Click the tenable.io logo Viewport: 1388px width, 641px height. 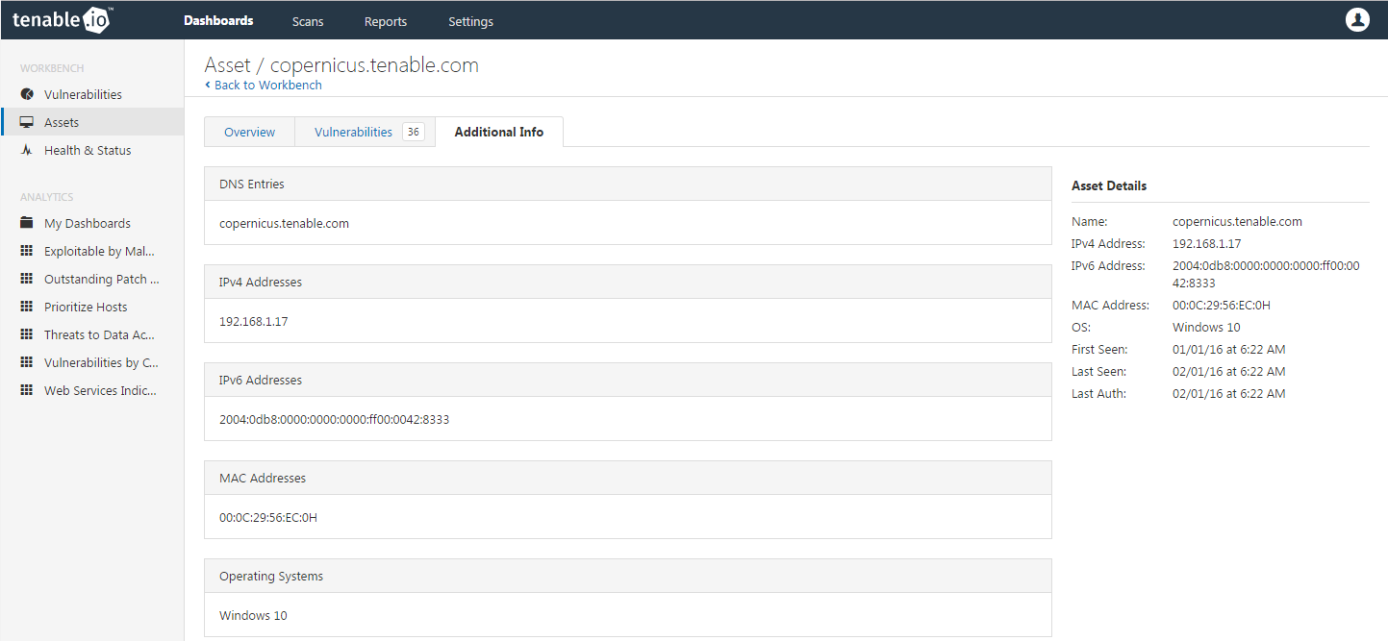click(x=63, y=20)
